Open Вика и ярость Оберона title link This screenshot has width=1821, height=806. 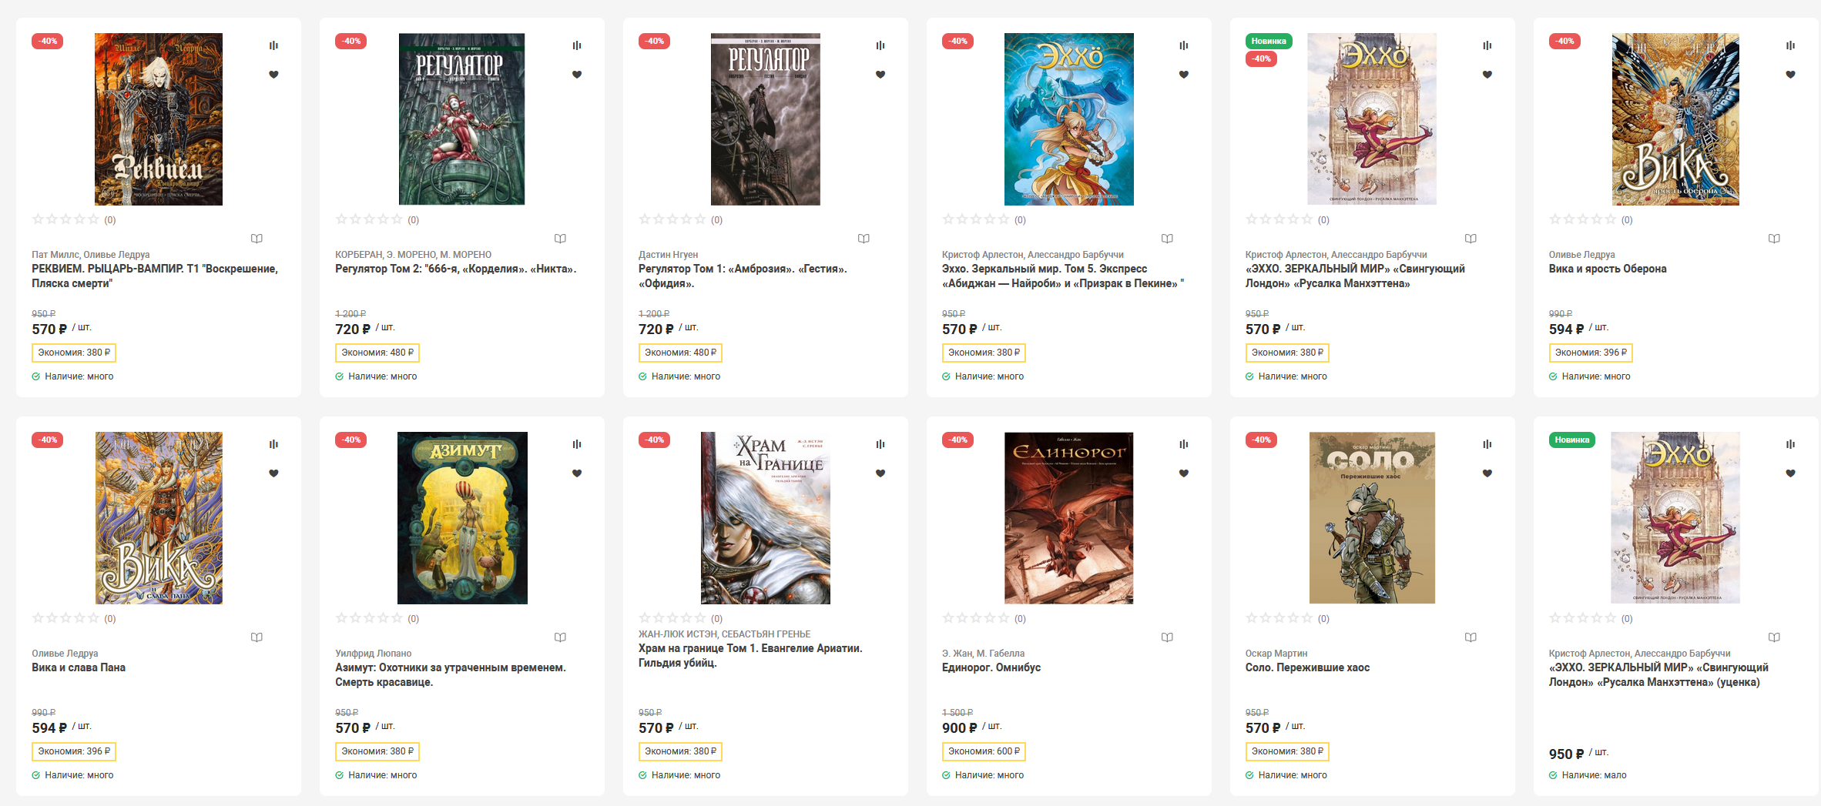click(x=1608, y=269)
